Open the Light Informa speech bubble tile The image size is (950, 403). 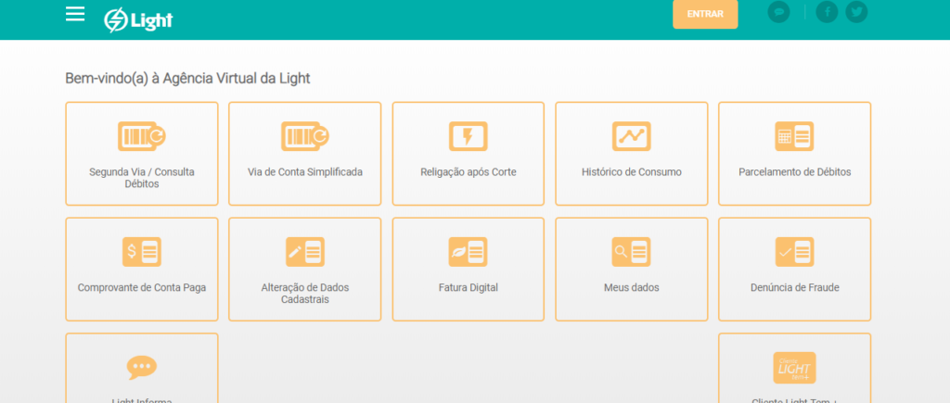point(142,368)
